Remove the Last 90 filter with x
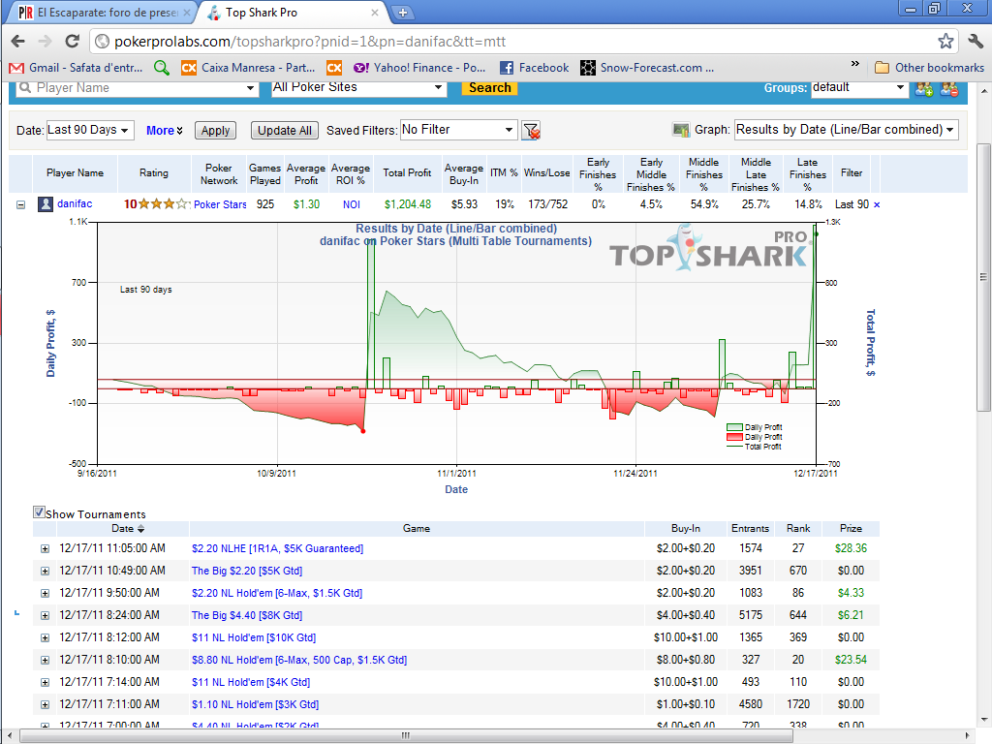This screenshot has width=992, height=744. pos(877,205)
